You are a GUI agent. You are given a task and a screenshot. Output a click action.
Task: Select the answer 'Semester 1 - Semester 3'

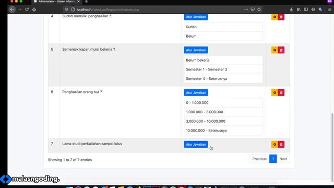coord(223,69)
